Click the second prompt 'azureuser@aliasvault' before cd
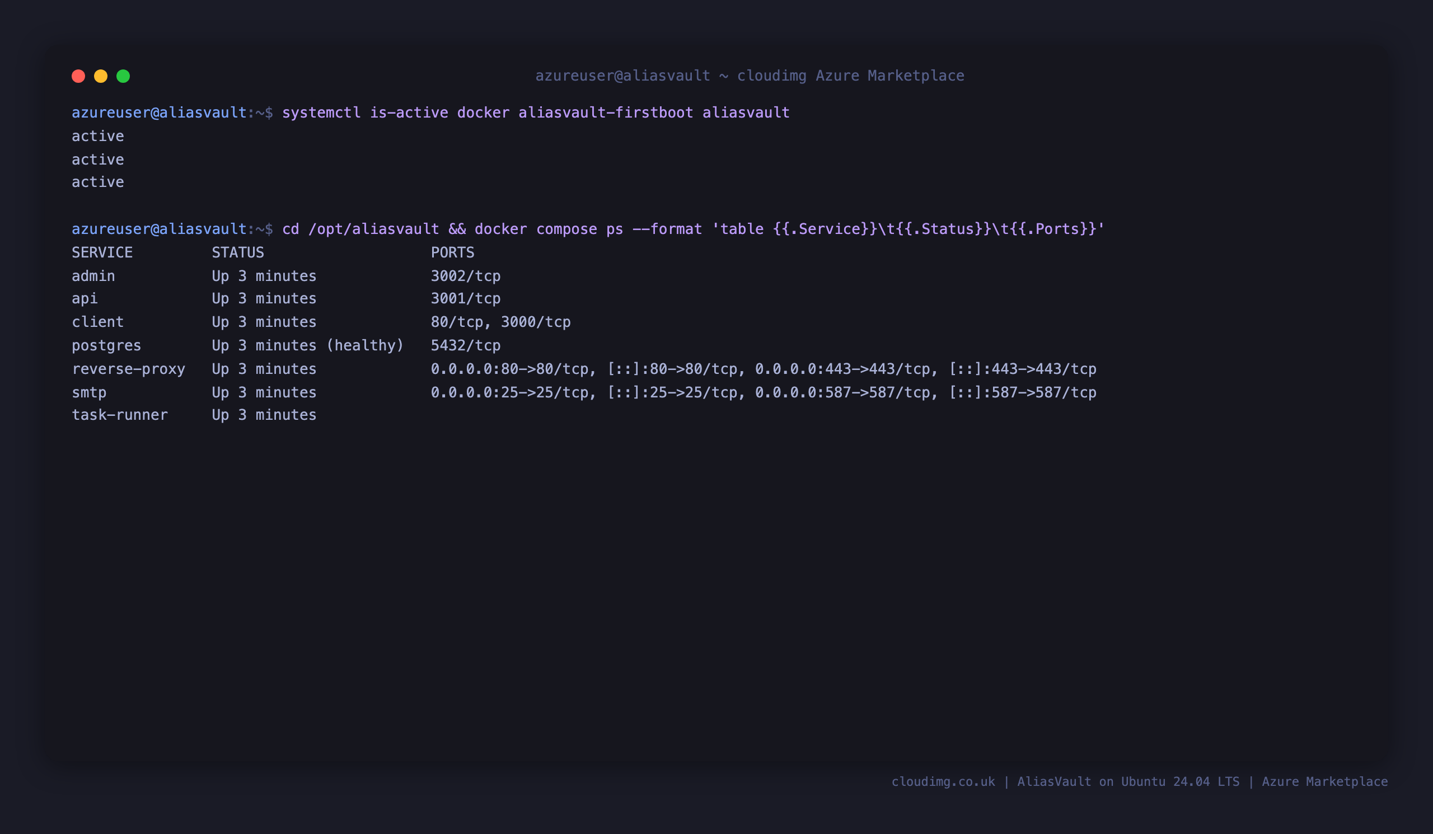Image resolution: width=1433 pixels, height=834 pixels. tap(159, 229)
